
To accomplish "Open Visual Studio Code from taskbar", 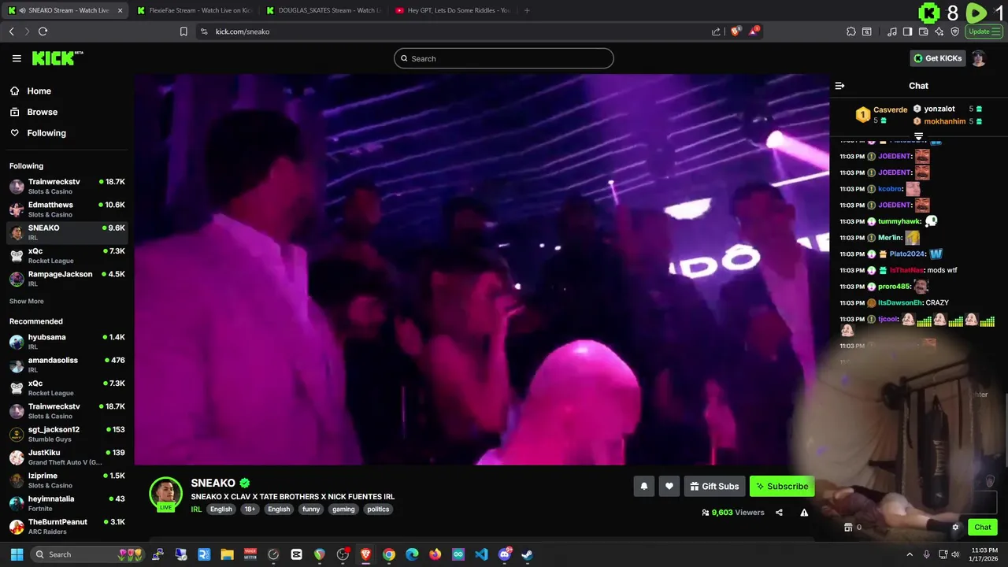I will point(481,554).
